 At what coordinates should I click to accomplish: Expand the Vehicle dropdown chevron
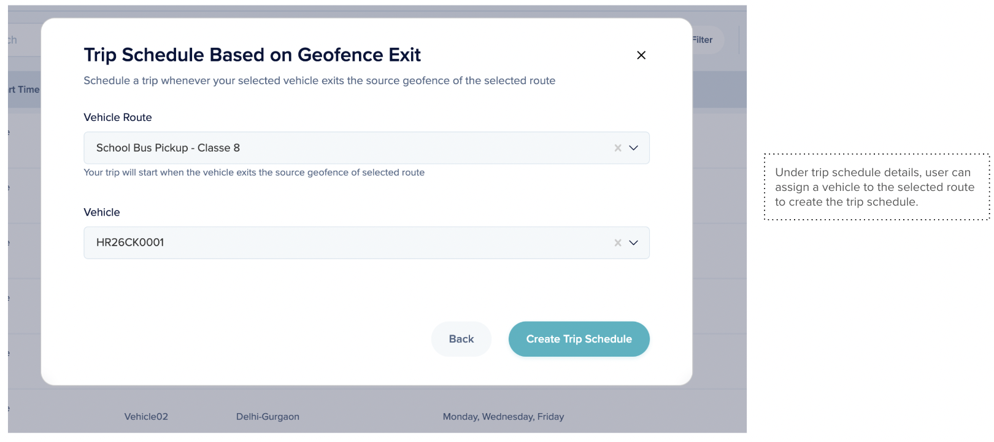click(634, 243)
